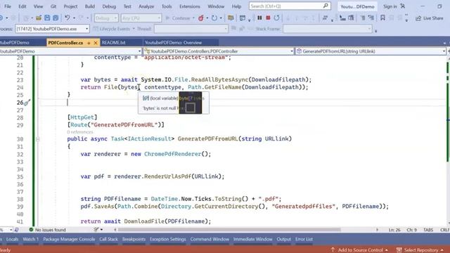Open the Call Stack tab
Viewport: 450px width, 253px height.
[108, 239]
